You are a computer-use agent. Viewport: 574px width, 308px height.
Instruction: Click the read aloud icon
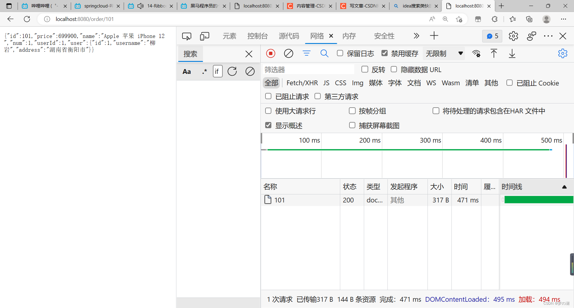pyautogui.click(x=432, y=19)
